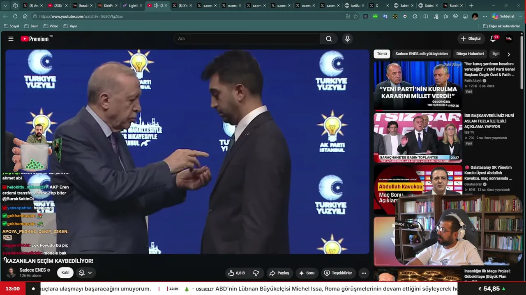Open browser profile avatar
Viewport: 526px width, 295px height.
tap(475, 16)
